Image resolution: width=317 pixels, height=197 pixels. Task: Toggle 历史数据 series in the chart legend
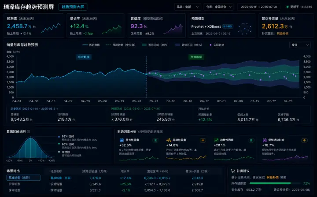[91, 45]
